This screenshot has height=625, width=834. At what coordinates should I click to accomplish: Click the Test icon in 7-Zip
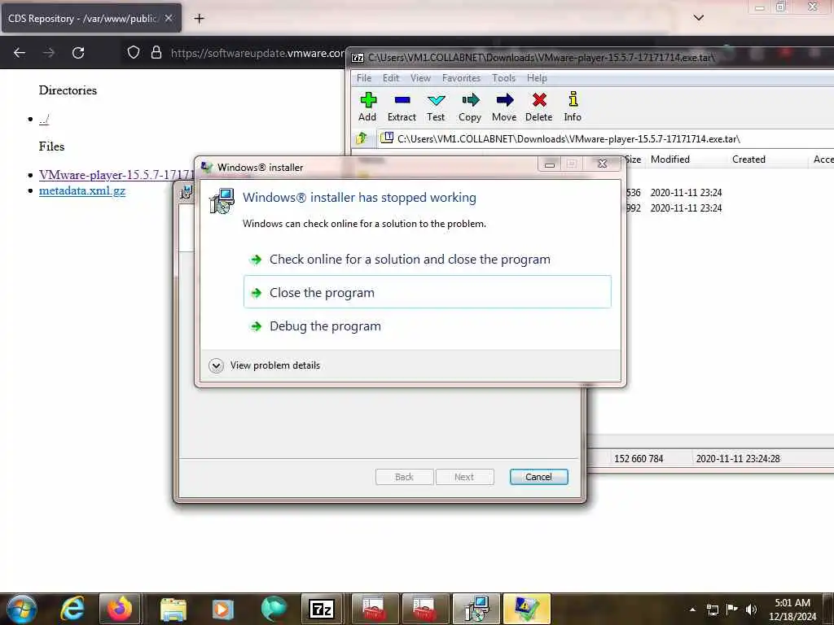[x=436, y=107]
